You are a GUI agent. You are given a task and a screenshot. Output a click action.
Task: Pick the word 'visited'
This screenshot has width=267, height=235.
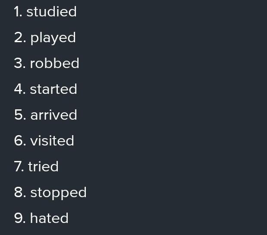coord(52,141)
